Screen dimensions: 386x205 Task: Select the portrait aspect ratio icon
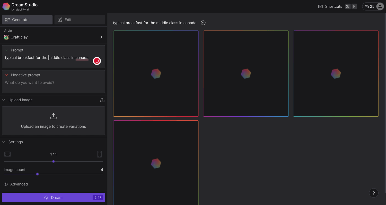(100, 154)
